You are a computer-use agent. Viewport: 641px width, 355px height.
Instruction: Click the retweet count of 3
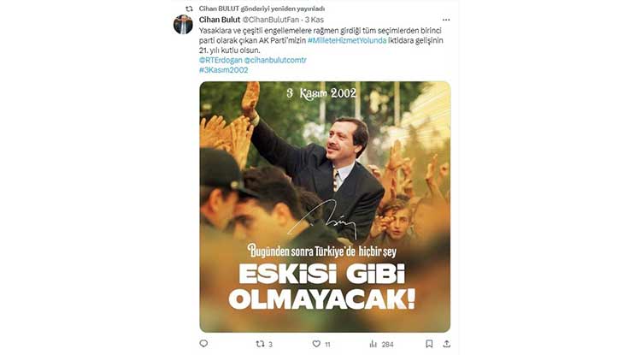(270, 345)
